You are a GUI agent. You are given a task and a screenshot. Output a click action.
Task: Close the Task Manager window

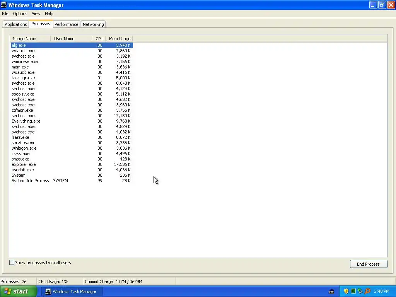click(391, 5)
